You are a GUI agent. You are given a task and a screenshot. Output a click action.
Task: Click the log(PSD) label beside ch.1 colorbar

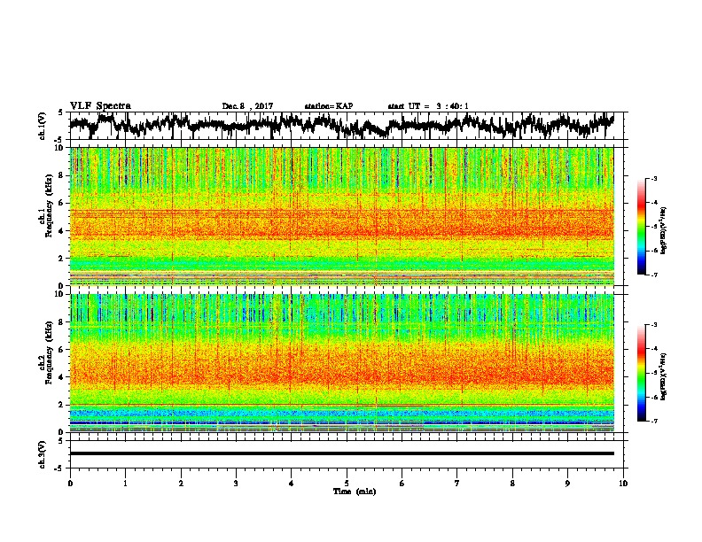click(x=663, y=231)
